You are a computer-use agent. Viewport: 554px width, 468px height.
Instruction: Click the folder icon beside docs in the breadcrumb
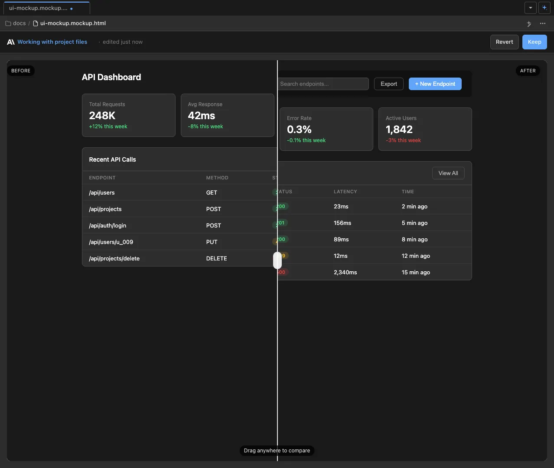coord(7,23)
